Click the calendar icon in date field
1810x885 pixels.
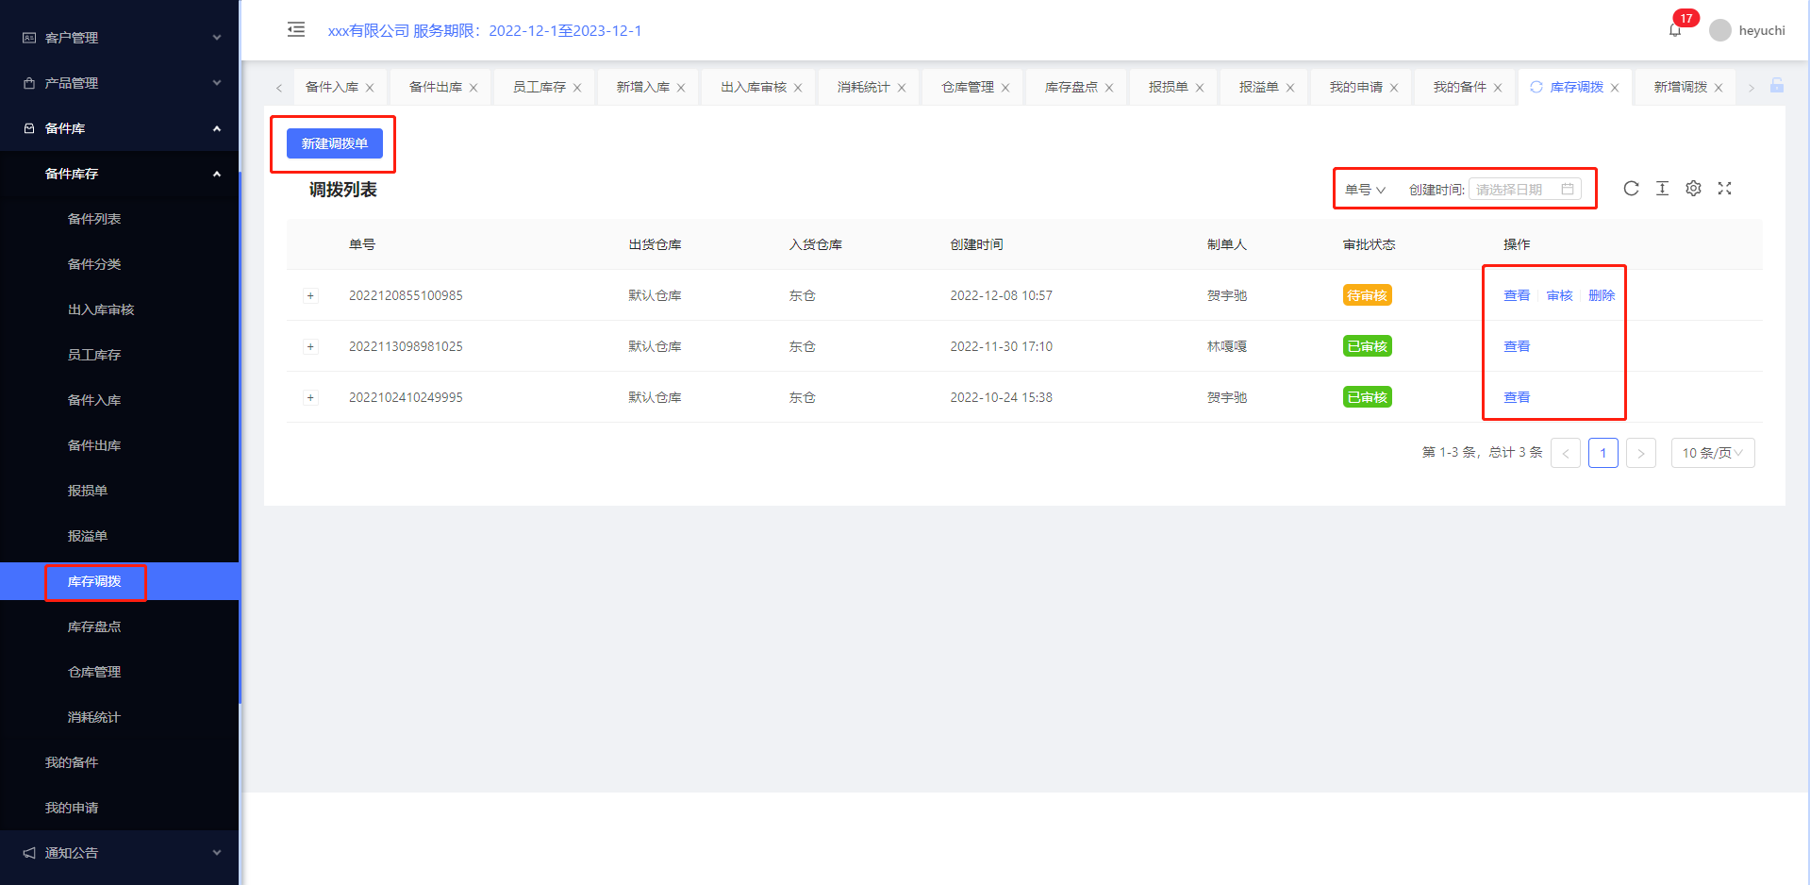(x=1568, y=190)
